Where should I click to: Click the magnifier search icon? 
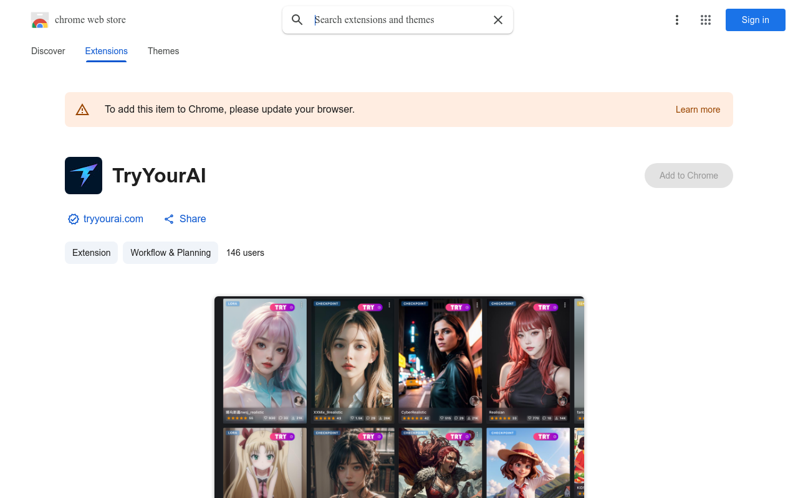point(297,20)
